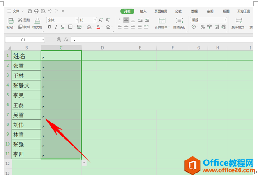Click the red font color A button
Image resolution: width=258 pixels, height=178 pixels.
click(x=98, y=27)
